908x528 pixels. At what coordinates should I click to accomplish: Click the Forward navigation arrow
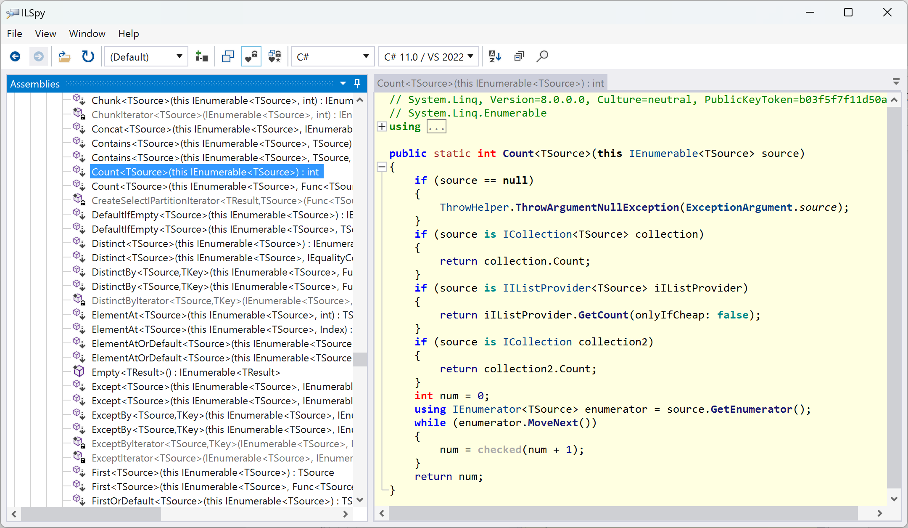(x=39, y=56)
